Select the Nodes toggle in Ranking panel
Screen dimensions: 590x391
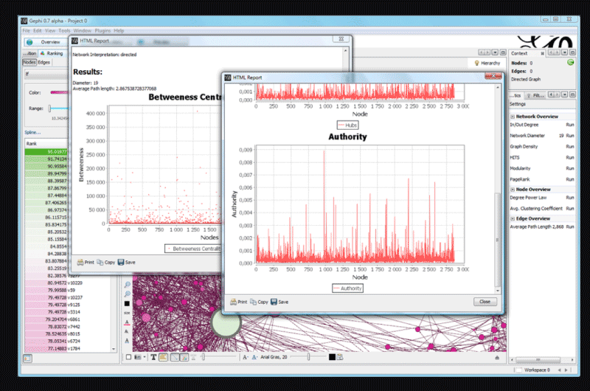(29, 63)
